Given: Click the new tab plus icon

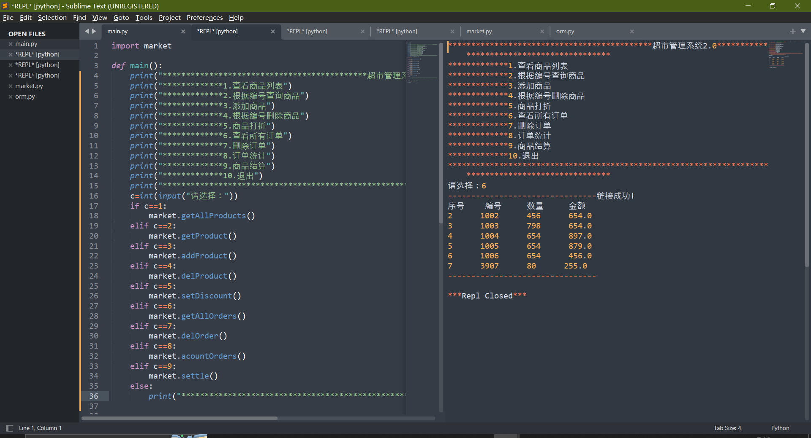Looking at the screenshot, I should tap(792, 31).
